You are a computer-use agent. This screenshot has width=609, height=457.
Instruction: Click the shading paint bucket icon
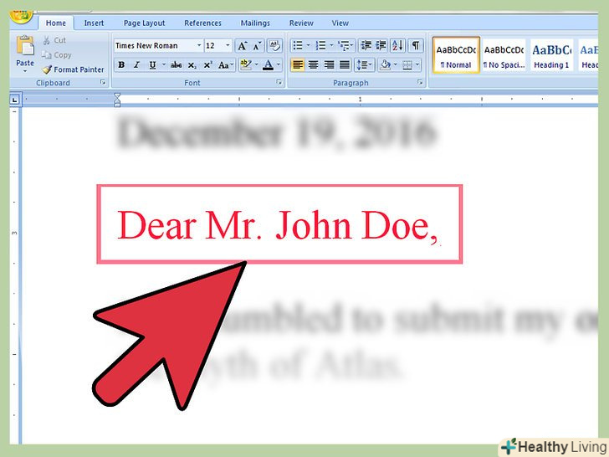pyautogui.click(x=385, y=65)
